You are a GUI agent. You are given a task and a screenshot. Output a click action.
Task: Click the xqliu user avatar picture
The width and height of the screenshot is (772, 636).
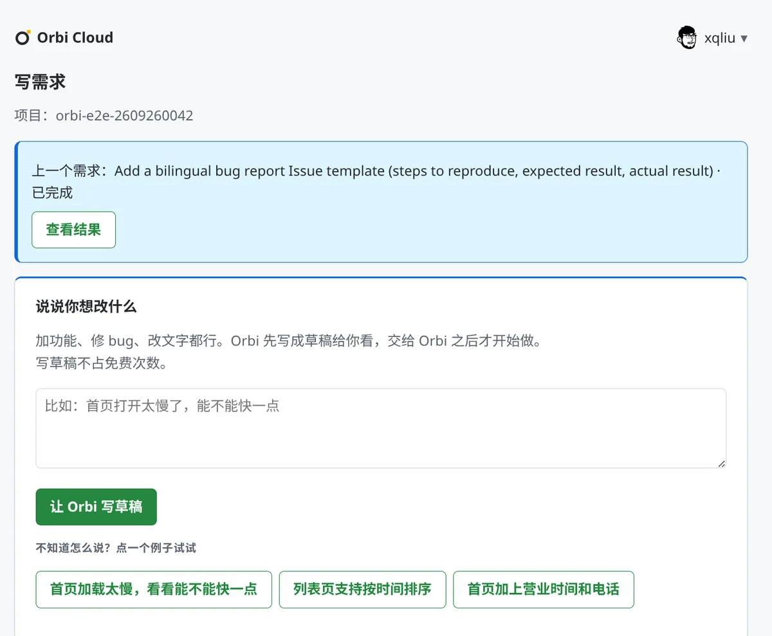(x=687, y=38)
